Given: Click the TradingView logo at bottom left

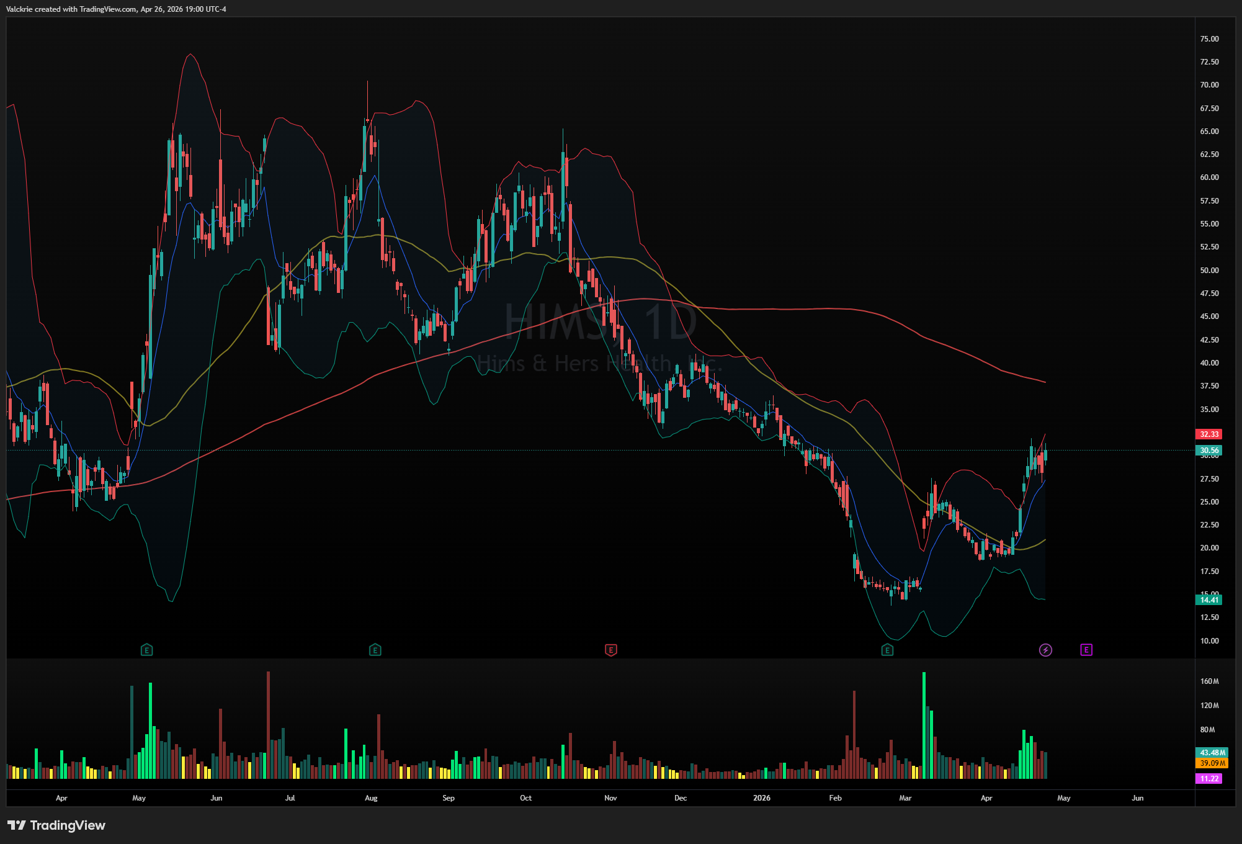Looking at the screenshot, I should point(56,825).
